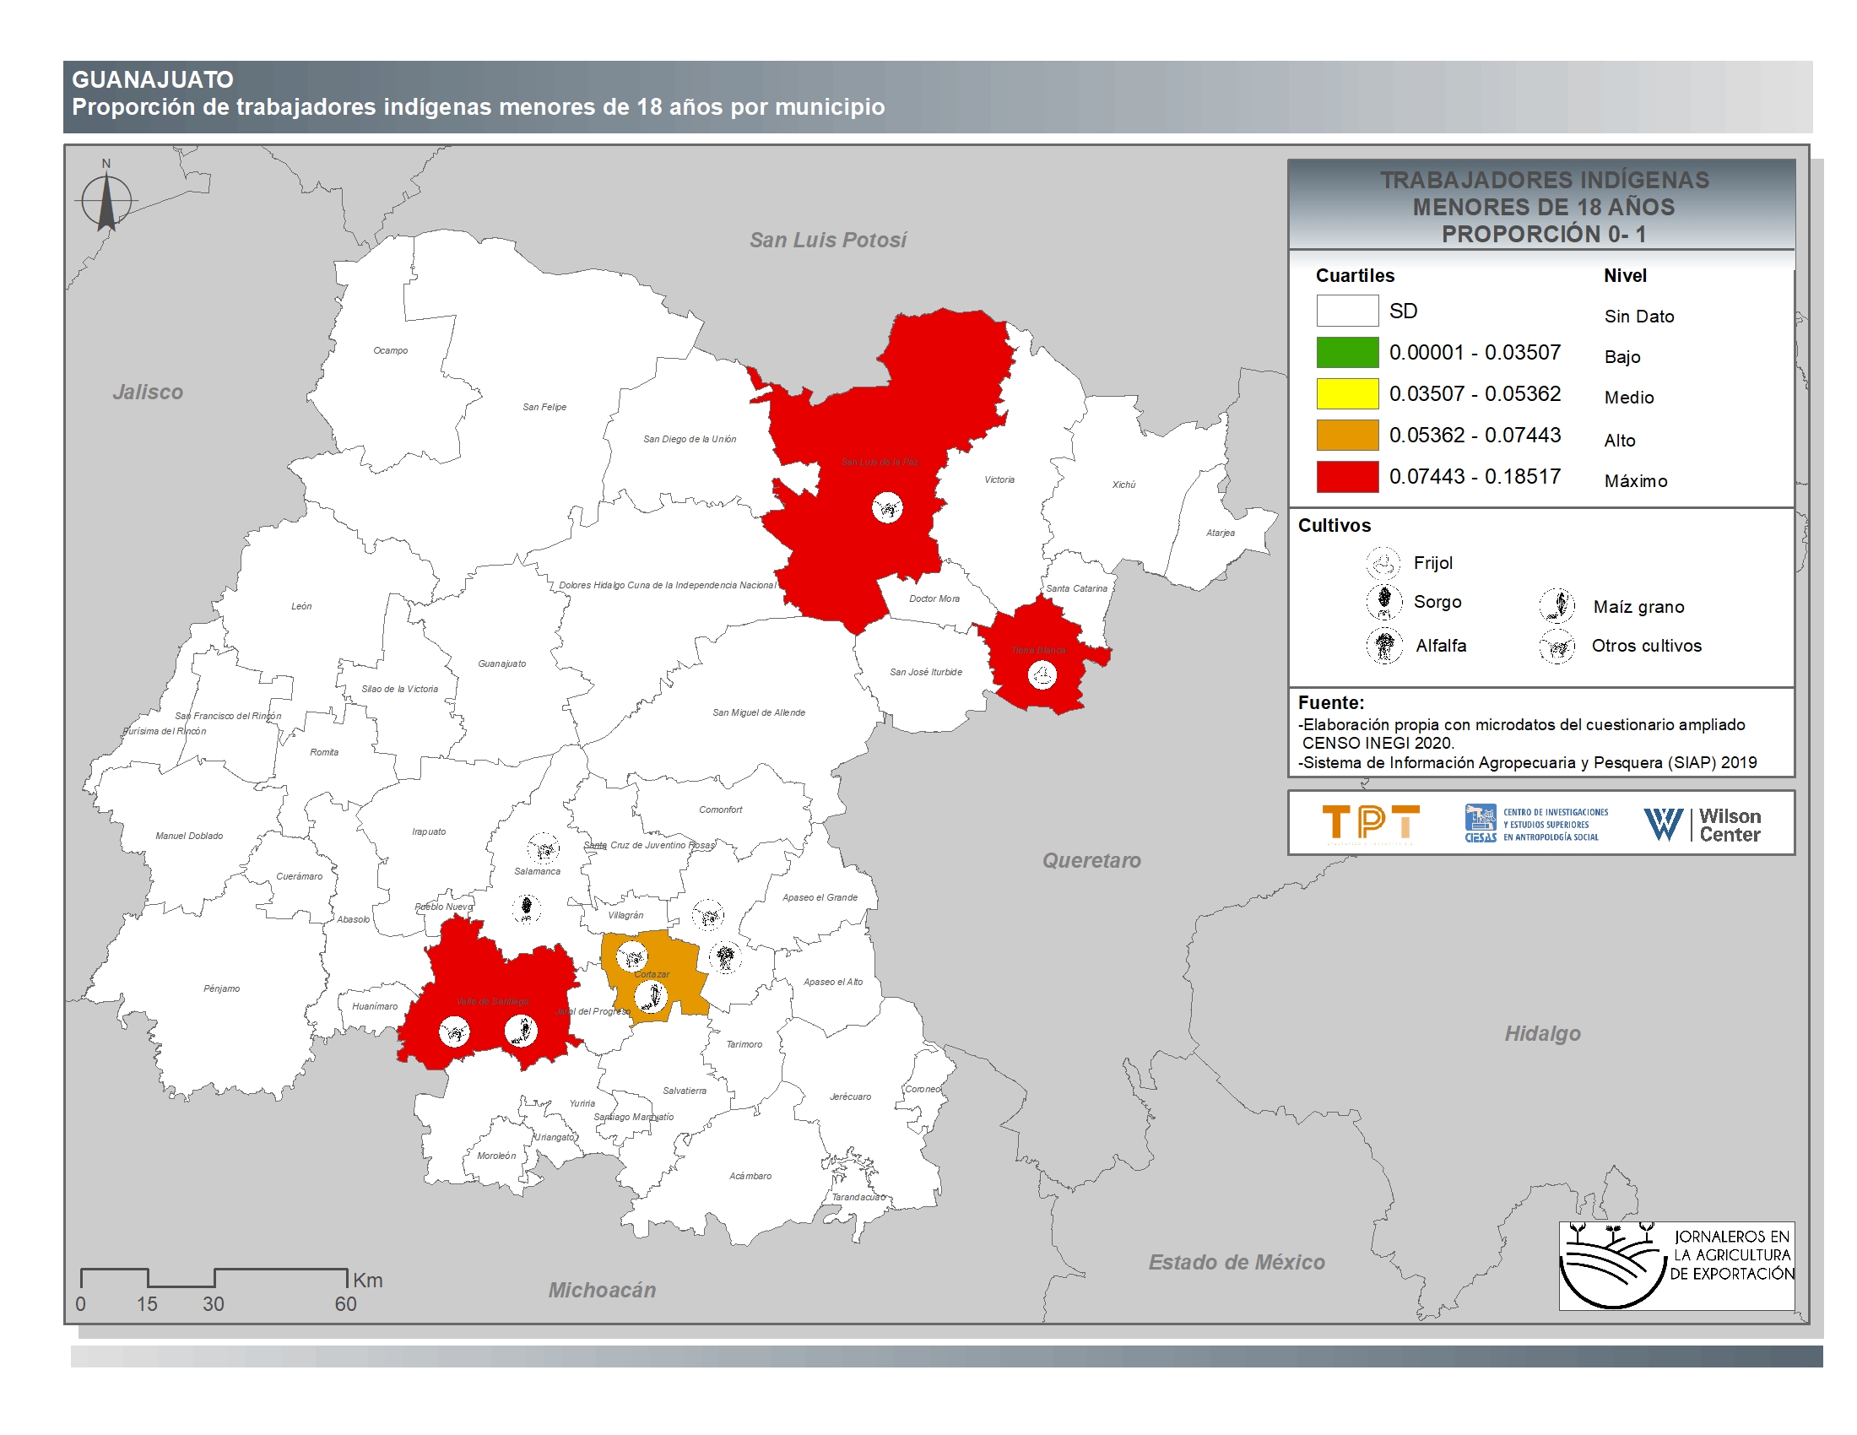Click the orange Alto legend swatch
The image size is (1857, 1435).
(1347, 436)
